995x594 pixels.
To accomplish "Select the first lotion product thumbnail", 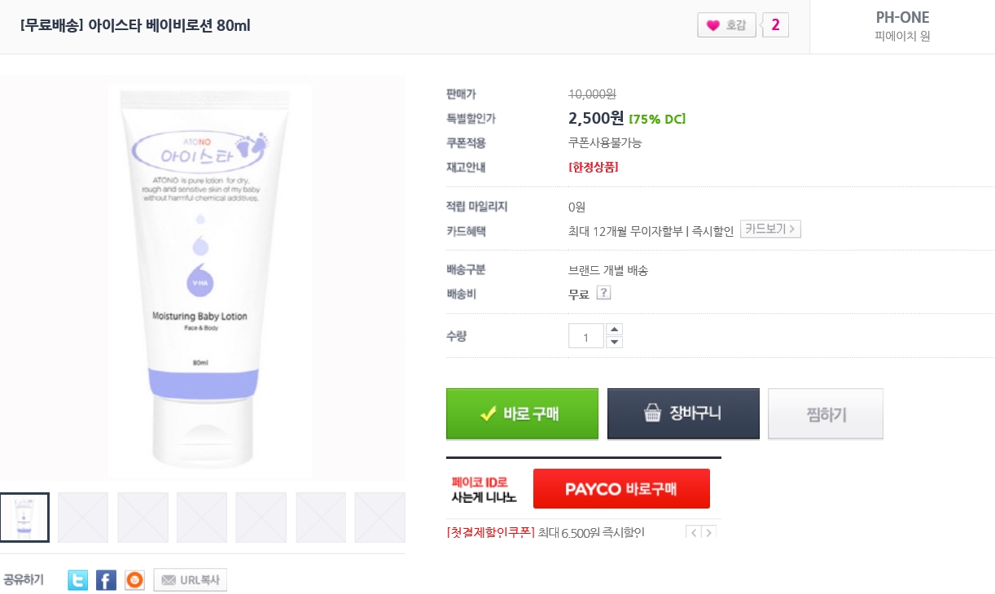I will (x=24, y=518).
